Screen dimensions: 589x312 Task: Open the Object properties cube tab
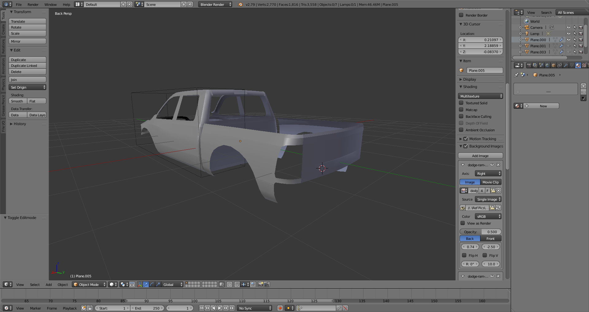pos(553,65)
